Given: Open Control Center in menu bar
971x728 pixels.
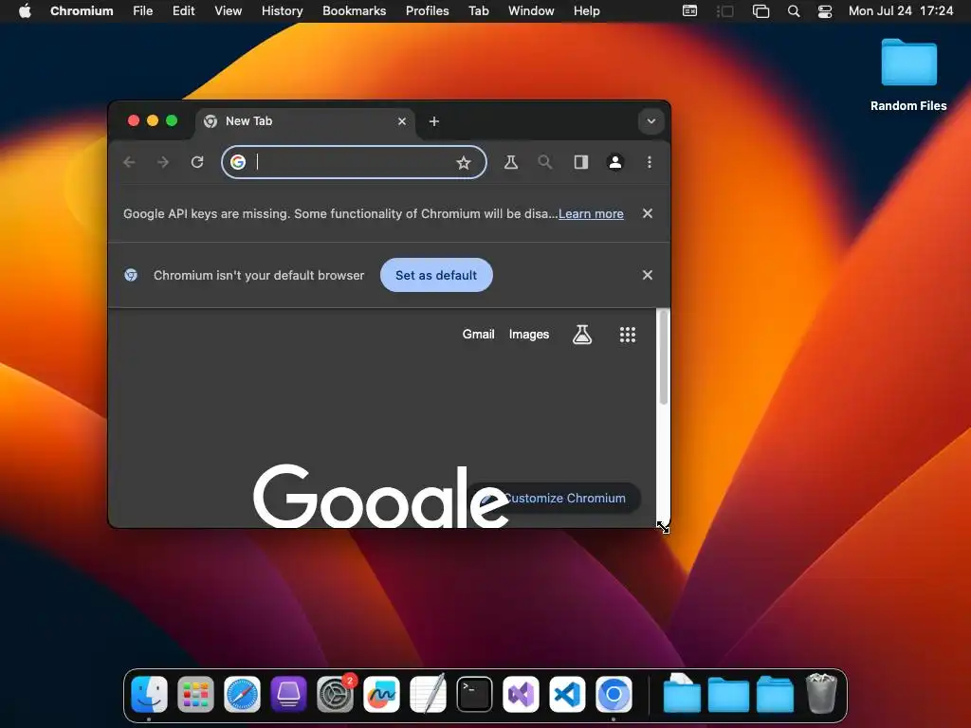Looking at the screenshot, I should coord(825,11).
